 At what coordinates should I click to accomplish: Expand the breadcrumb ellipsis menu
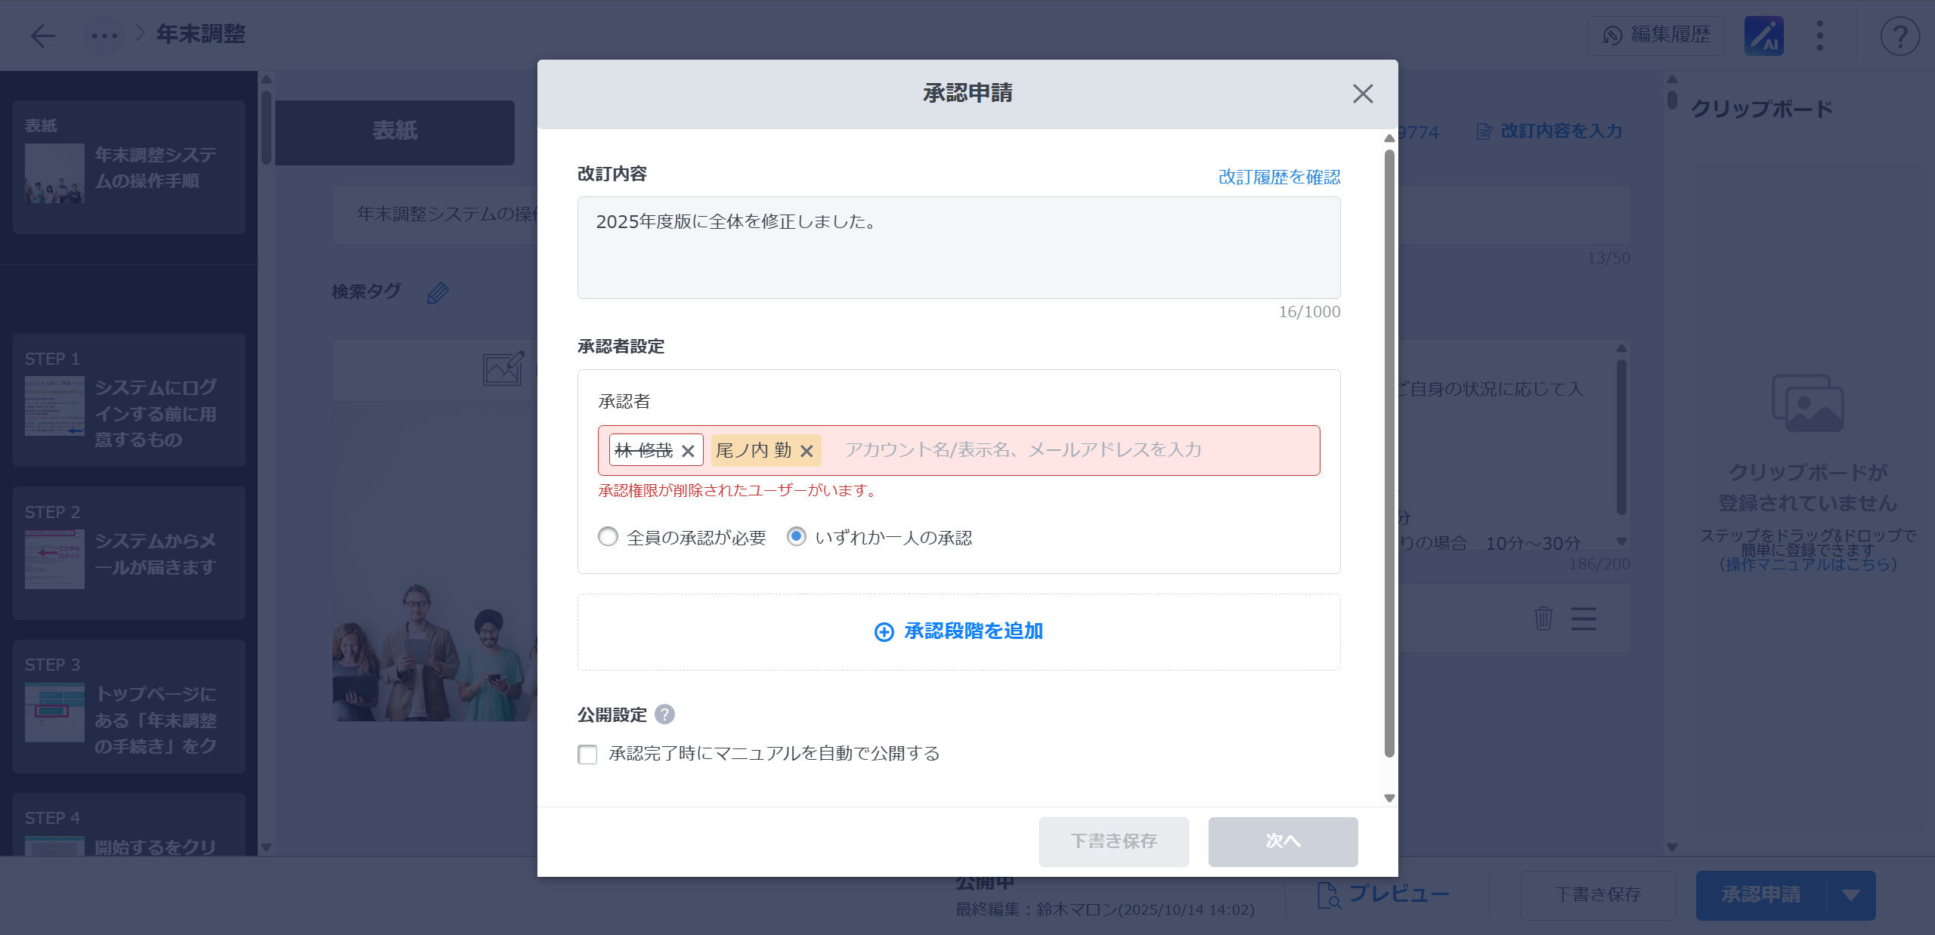click(x=104, y=35)
